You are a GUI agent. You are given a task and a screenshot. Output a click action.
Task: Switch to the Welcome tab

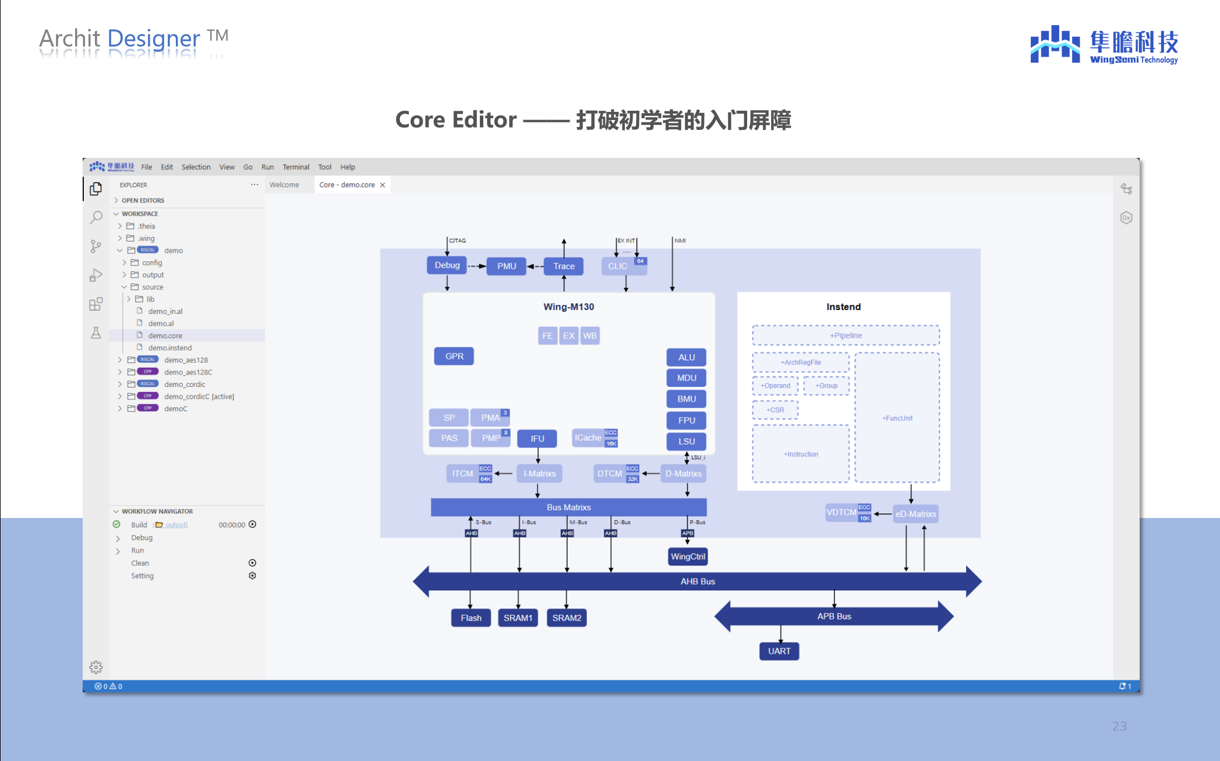(284, 185)
